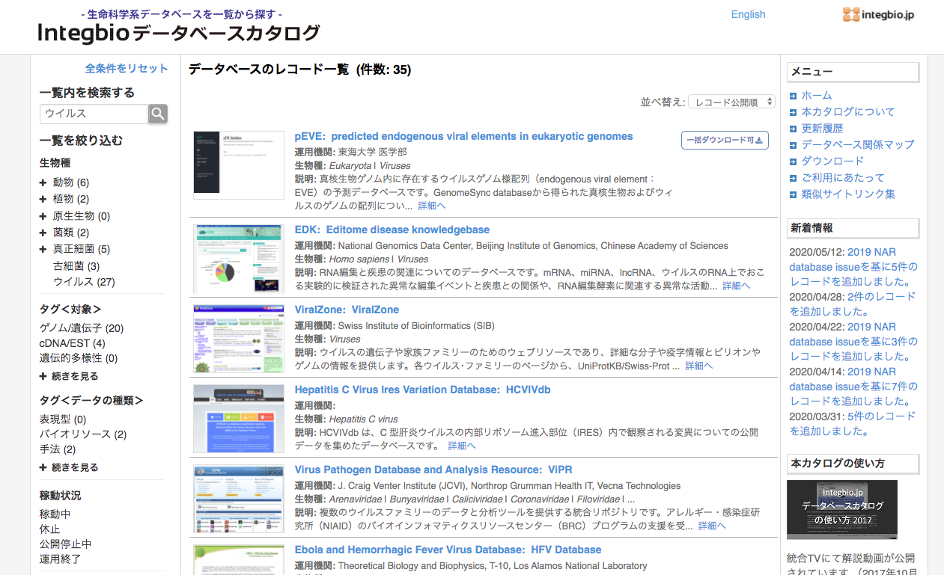Click the integbio.jp logo
This screenshot has height=575, width=944.
tap(877, 14)
